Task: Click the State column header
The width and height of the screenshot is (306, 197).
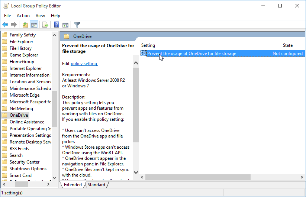Action: (288, 45)
